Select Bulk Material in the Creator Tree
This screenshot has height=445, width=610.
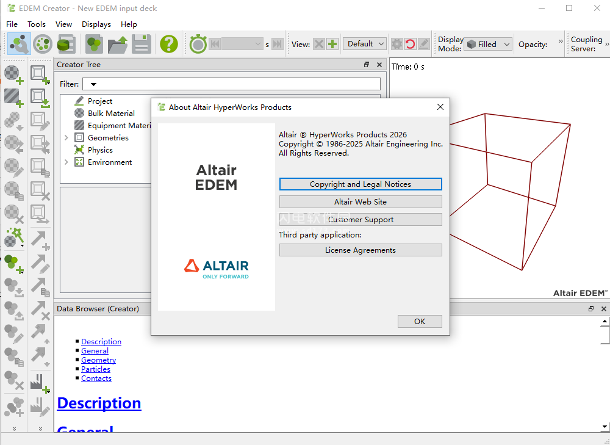(x=111, y=114)
